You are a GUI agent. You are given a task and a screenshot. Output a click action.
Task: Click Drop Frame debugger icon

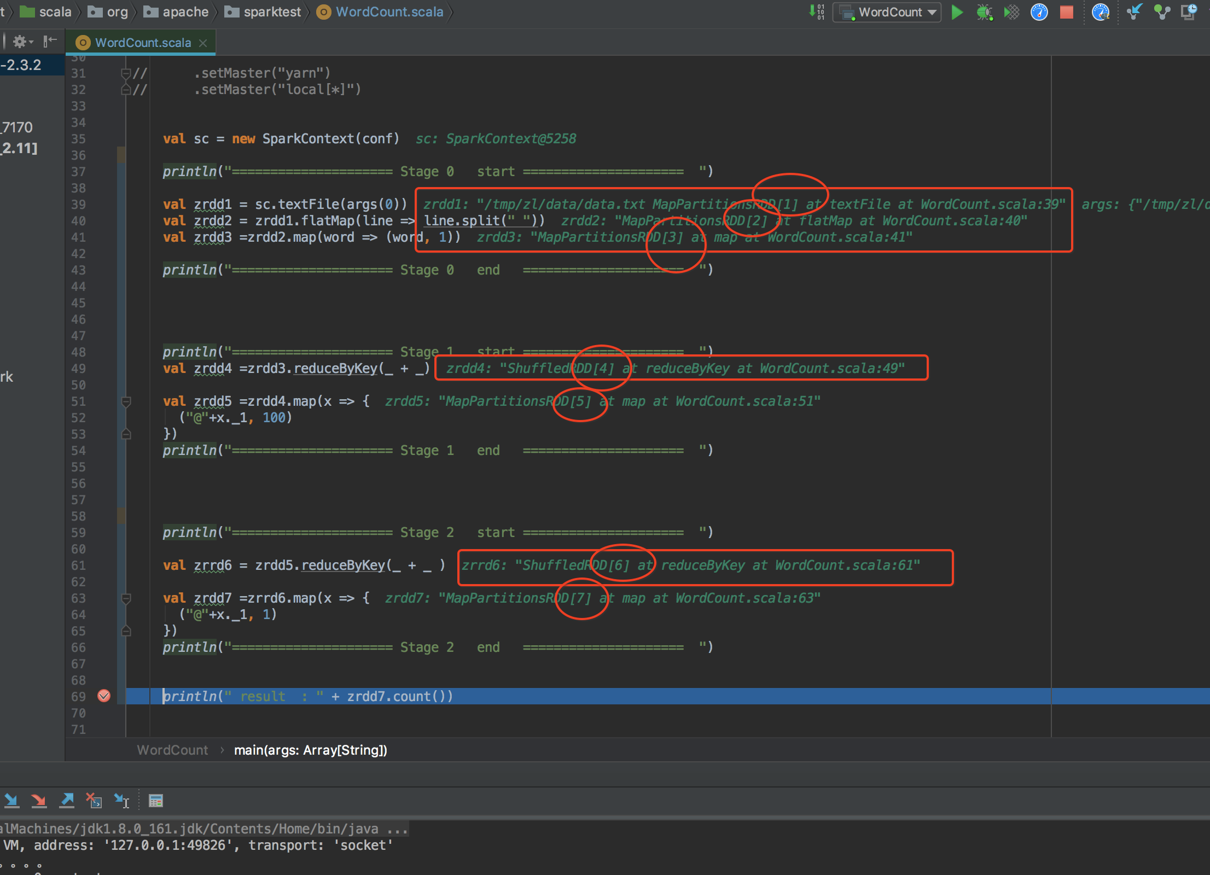pos(94,801)
